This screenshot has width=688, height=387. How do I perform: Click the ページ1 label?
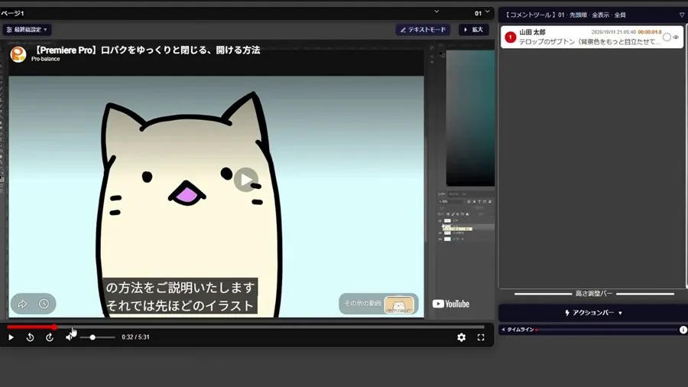[x=12, y=13]
